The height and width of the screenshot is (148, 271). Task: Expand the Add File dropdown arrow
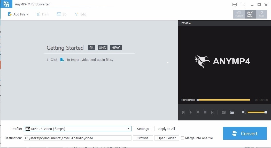click(x=27, y=14)
